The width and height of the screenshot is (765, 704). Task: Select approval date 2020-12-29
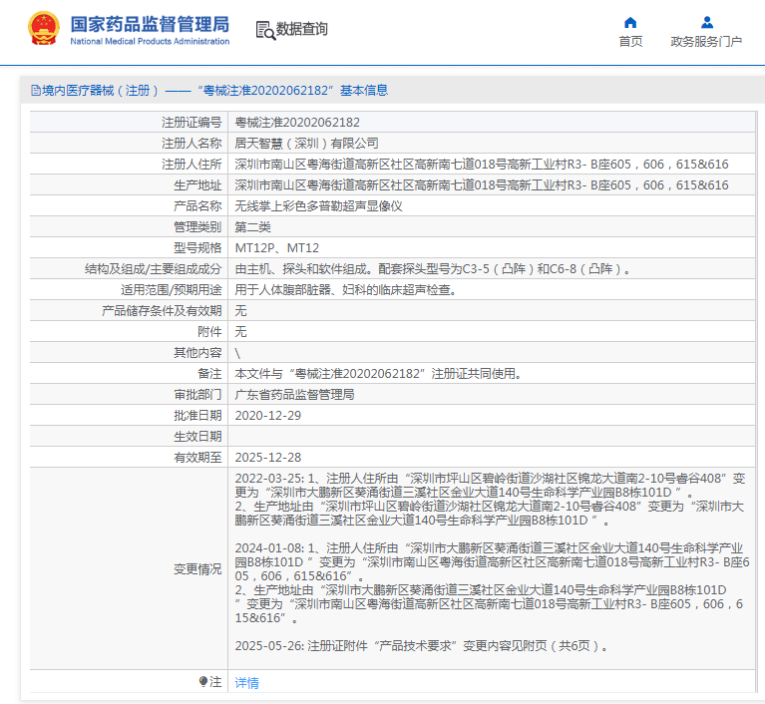[268, 416]
